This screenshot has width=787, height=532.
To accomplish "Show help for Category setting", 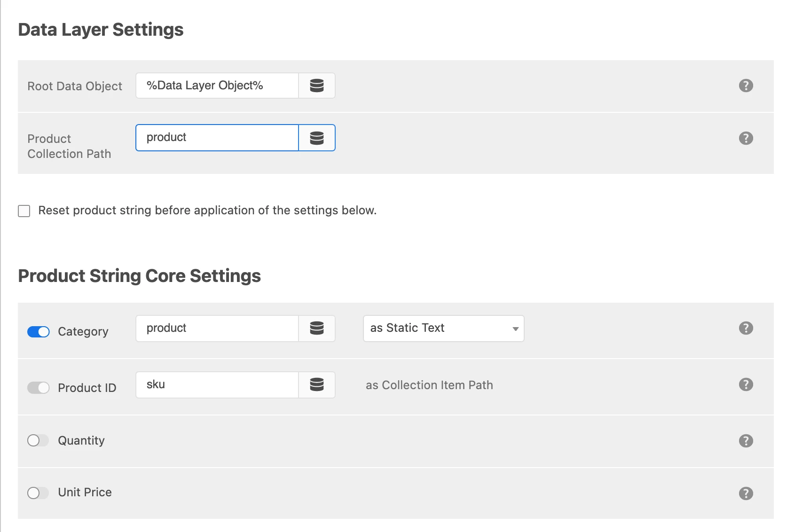I will (746, 328).
